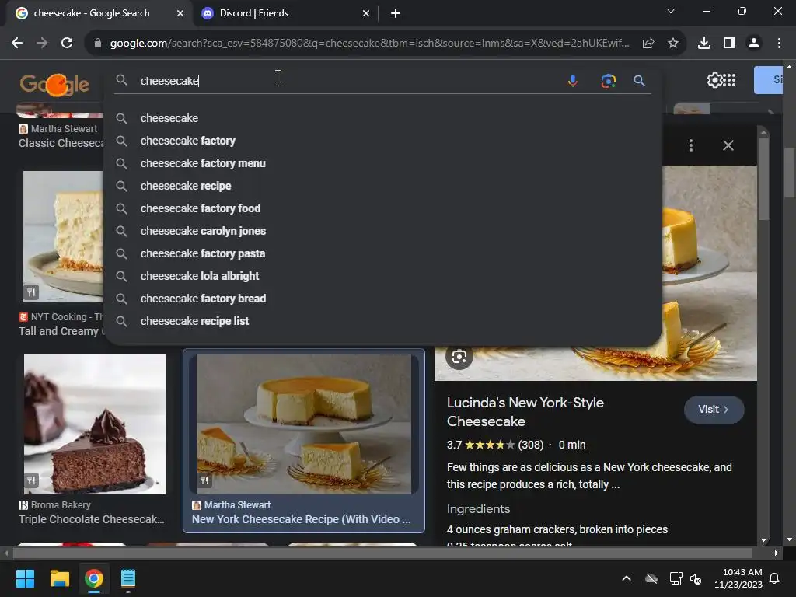Select 'cheesecake recipe list' suggestion
Viewport: 796px width, 597px height.
coord(382,321)
